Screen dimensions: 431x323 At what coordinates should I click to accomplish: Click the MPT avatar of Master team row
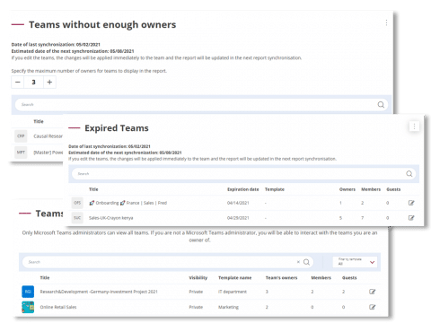click(x=21, y=153)
